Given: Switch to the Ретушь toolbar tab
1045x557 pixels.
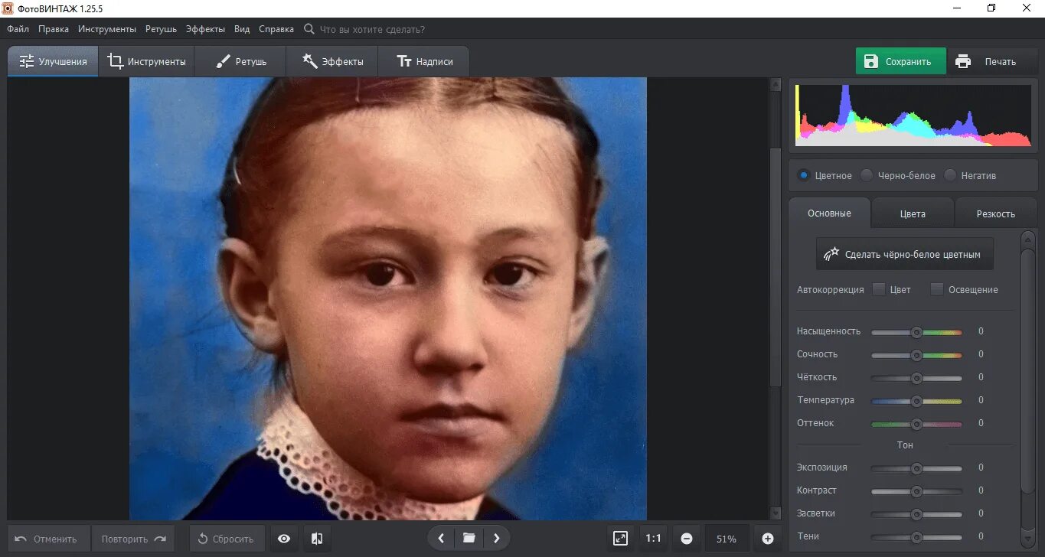Looking at the screenshot, I should pyautogui.click(x=240, y=61).
